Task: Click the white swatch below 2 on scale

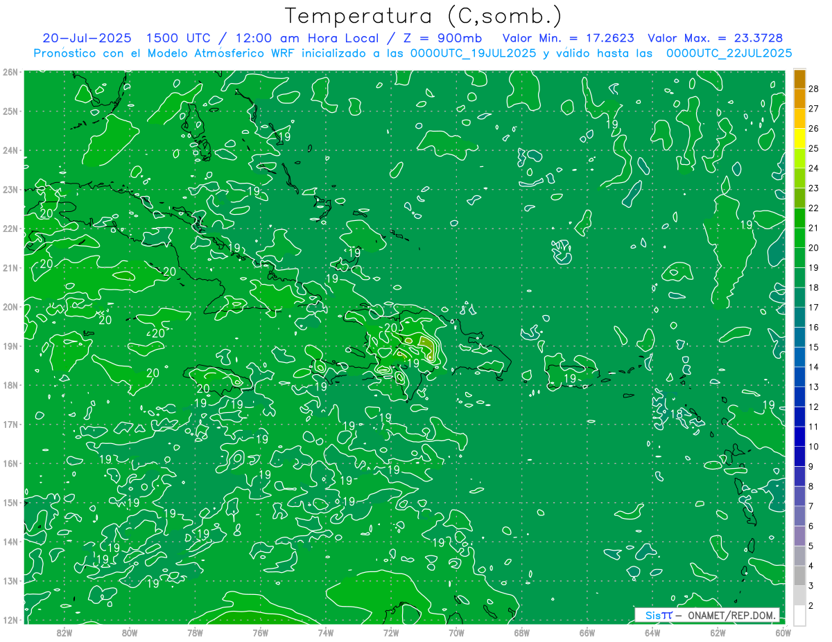Action: point(799,615)
